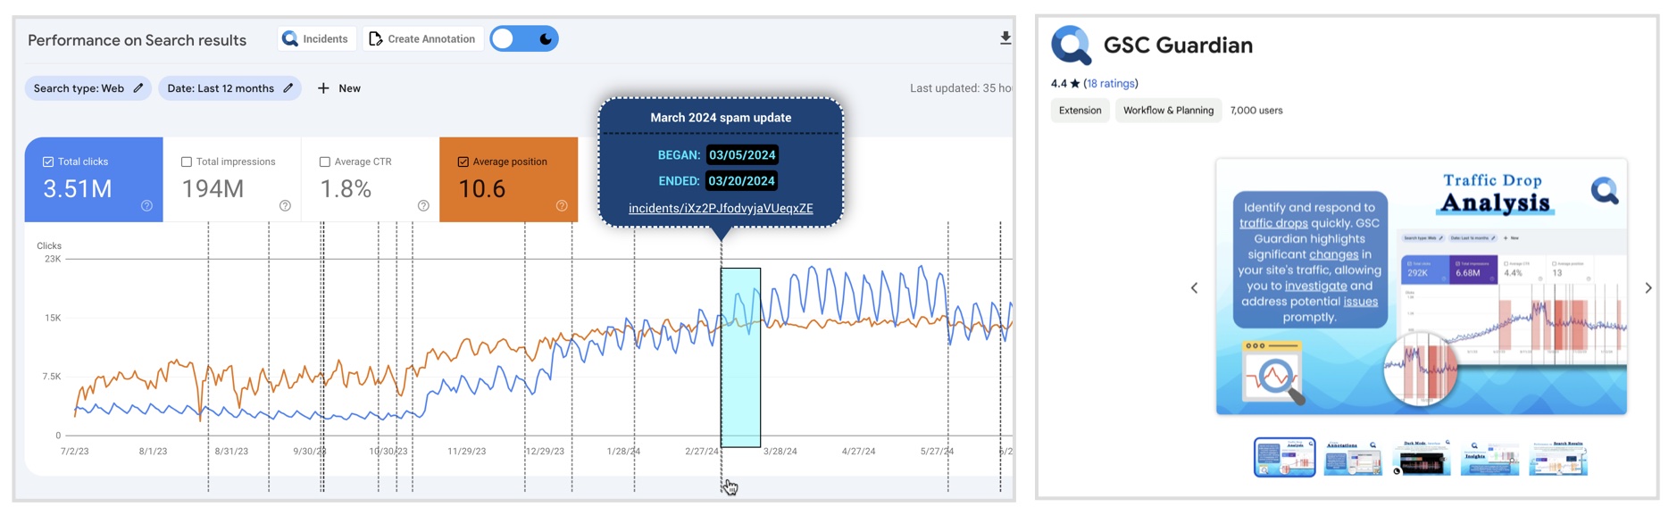Click the 4/27/24 date label on the chart axis
Viewport: 1677px width, 523px height.
[x=859, y=452]
